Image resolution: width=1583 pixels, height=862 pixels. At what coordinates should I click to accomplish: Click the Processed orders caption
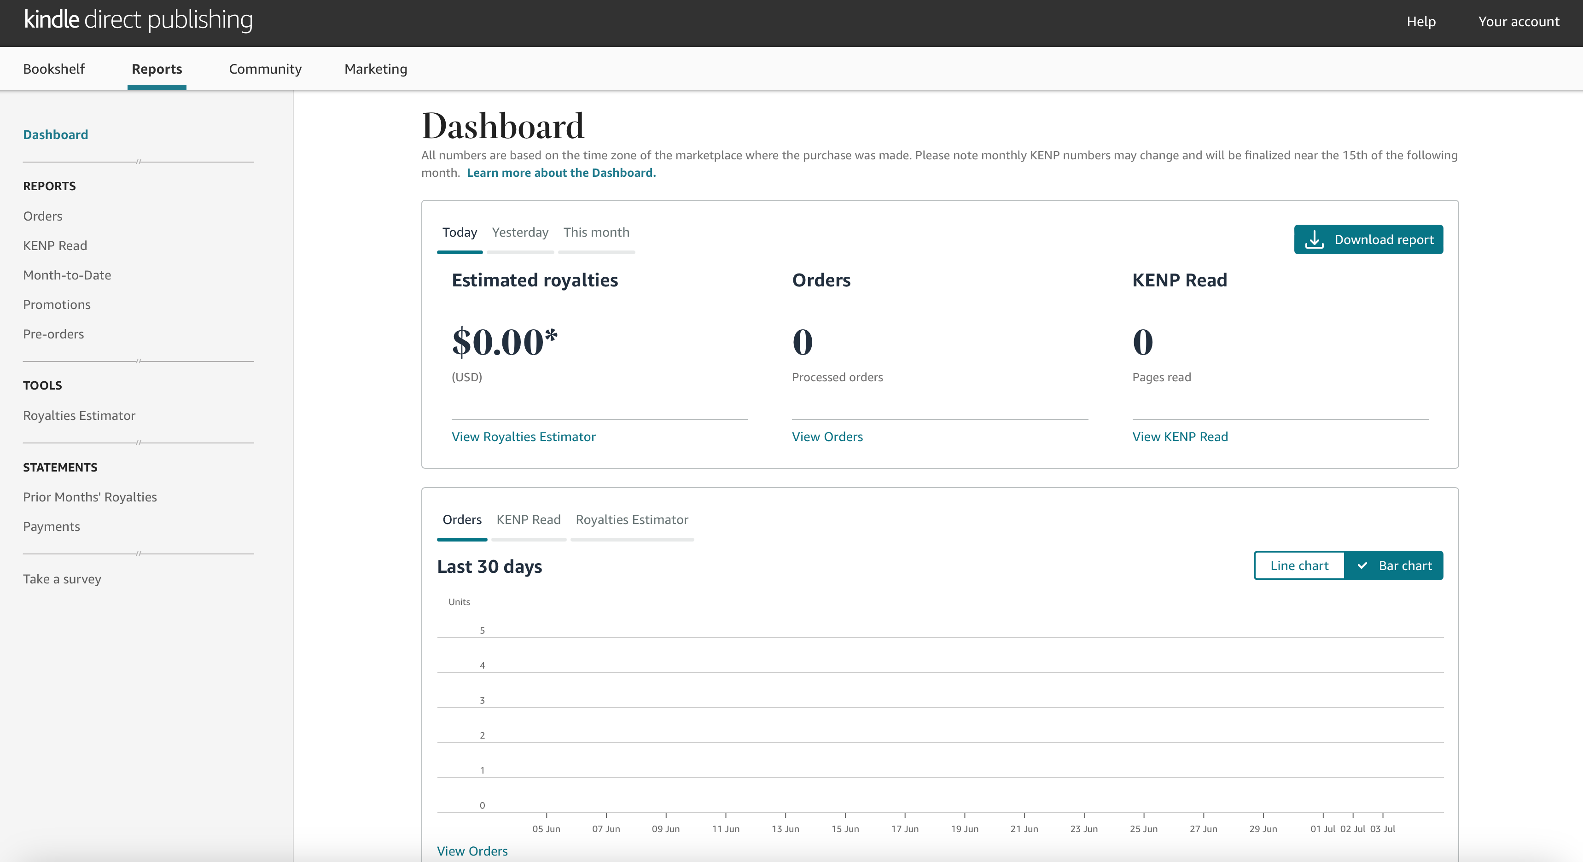(837, 377)
